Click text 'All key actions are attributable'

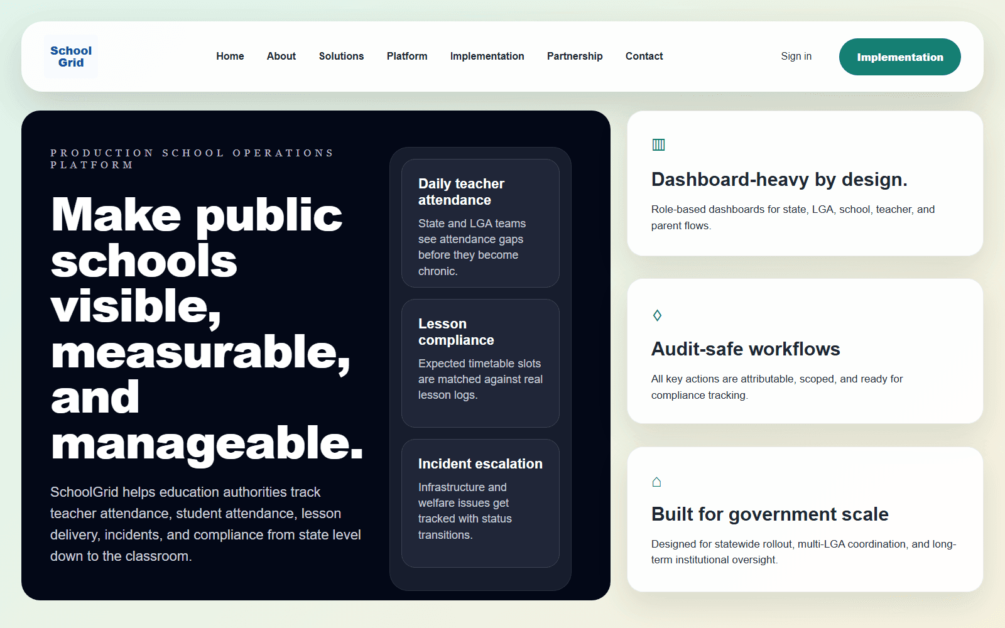click(x=777, y=387)
